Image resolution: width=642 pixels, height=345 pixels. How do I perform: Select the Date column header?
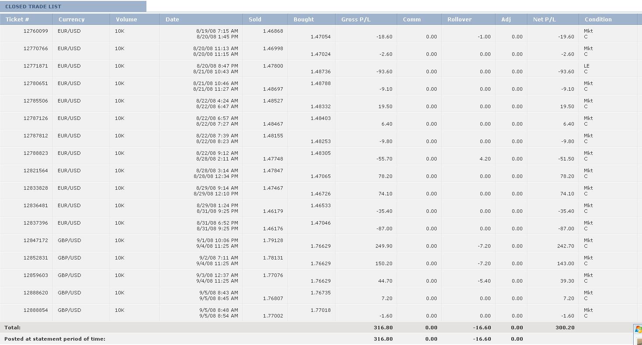click(x=201, y=19)
